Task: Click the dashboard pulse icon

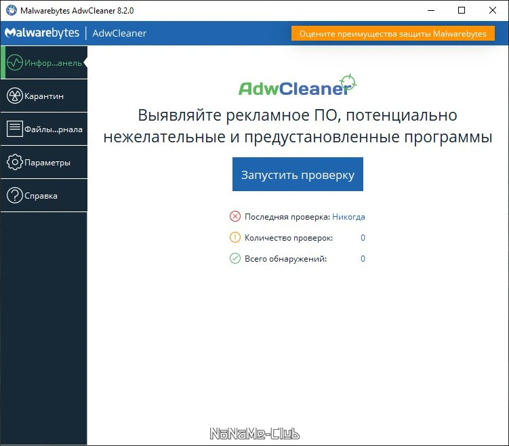Action: pos(15,62)
